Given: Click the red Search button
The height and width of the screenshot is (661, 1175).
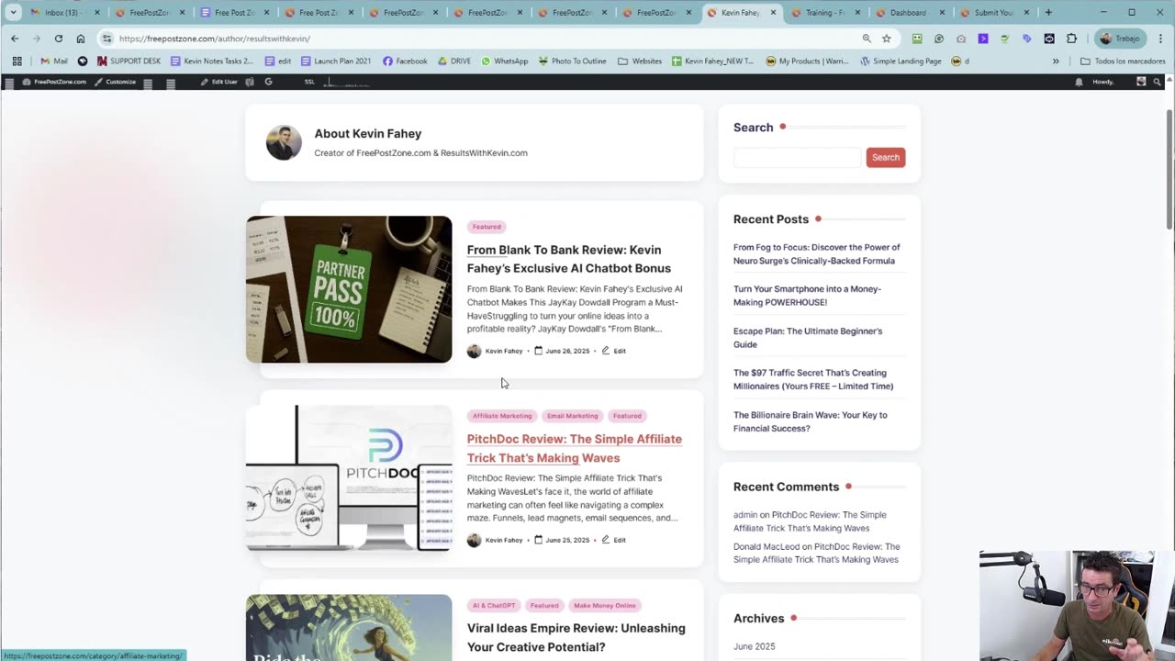Looking at the screenshot, I should coord(885,157).
